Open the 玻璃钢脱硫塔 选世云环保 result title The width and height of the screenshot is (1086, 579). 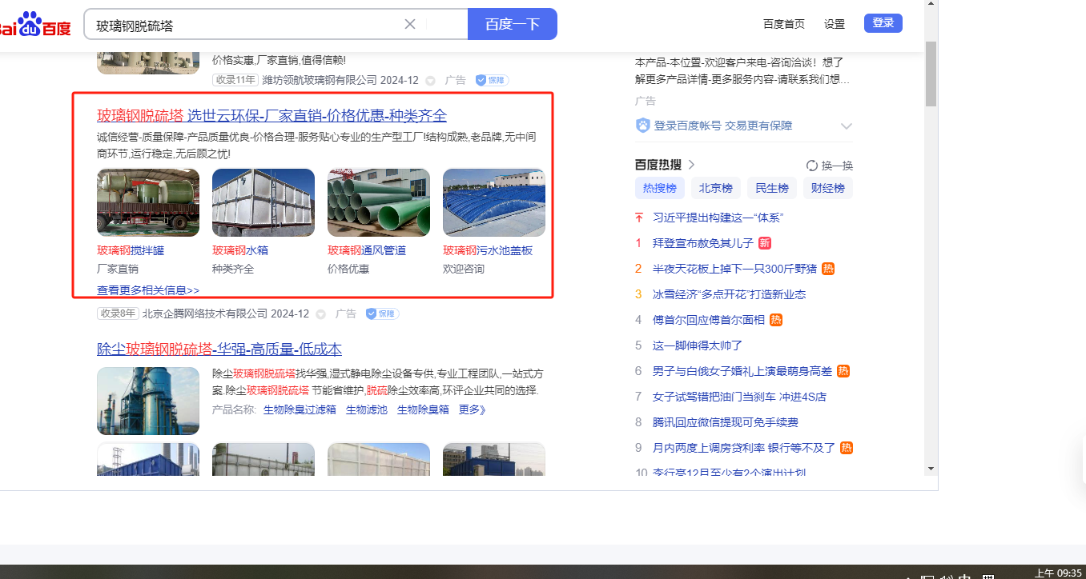pos(272,115)
